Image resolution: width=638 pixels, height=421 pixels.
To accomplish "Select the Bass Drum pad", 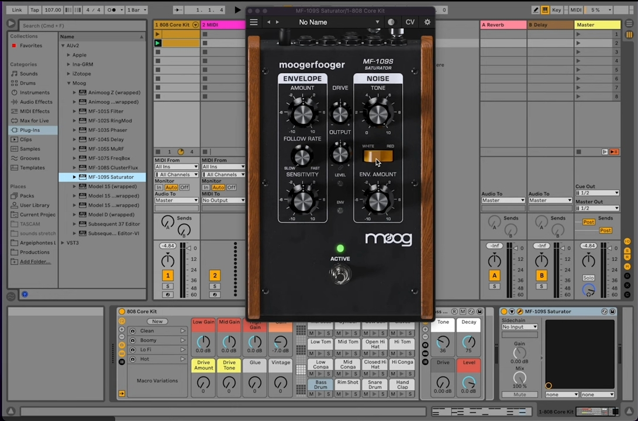I will click(320, 384).
